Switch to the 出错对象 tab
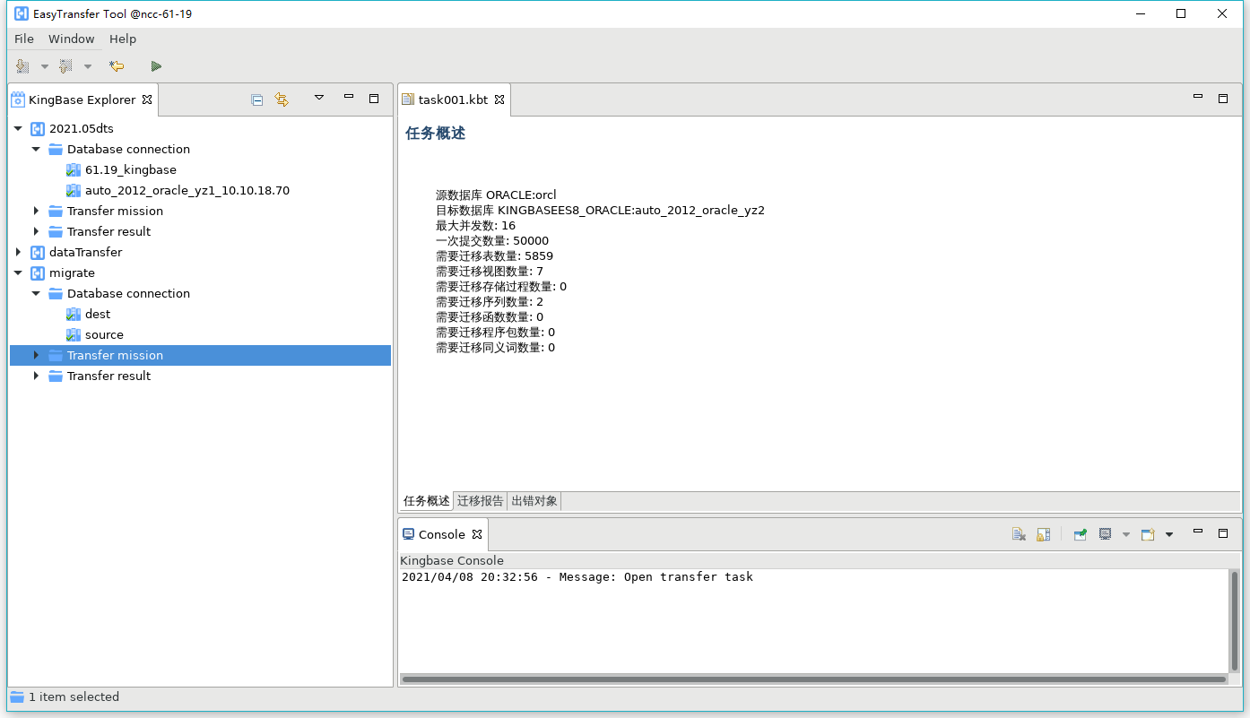Screen dimensions: 1250x718 534,501
